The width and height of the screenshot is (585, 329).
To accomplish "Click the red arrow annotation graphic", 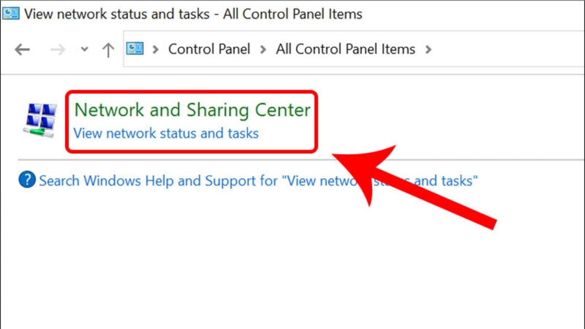I will (413, 184).
